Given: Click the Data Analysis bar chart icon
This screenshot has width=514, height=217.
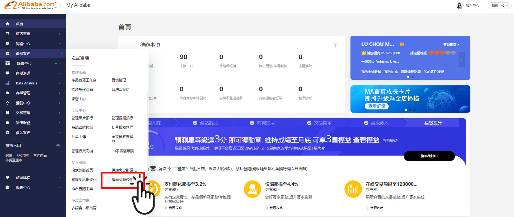Looking at the screenshot, I should click(x=7, y=83).
